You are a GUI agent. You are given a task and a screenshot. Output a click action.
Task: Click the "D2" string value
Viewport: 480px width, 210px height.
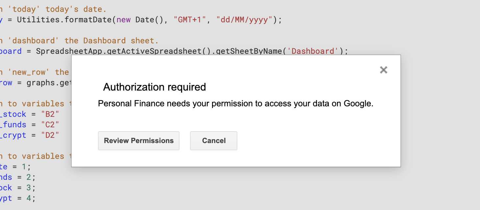50,135
